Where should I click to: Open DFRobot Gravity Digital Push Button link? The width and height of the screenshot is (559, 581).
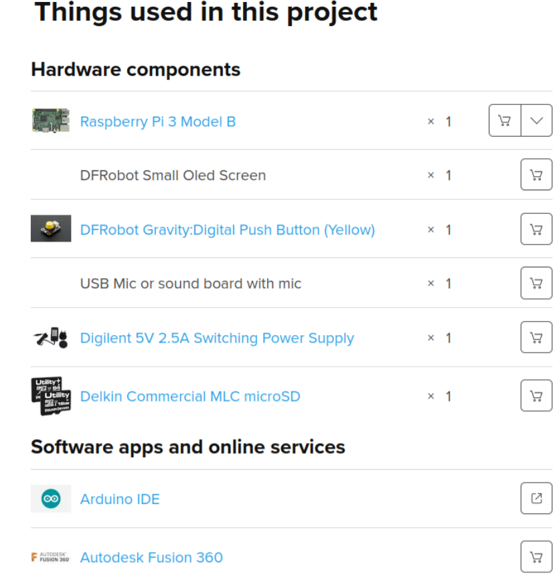(x=227, y=230)
